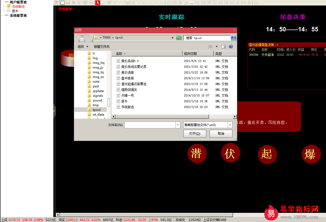Click the change view layout icon
Screen dimensions: 326x222
click(x=210, y=47)
